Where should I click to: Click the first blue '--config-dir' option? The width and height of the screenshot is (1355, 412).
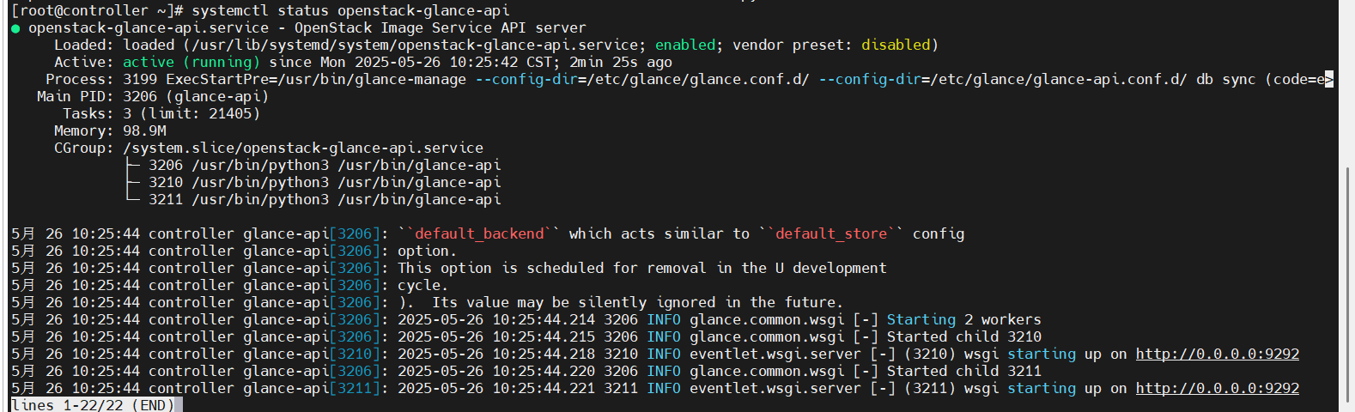[526, 79]
